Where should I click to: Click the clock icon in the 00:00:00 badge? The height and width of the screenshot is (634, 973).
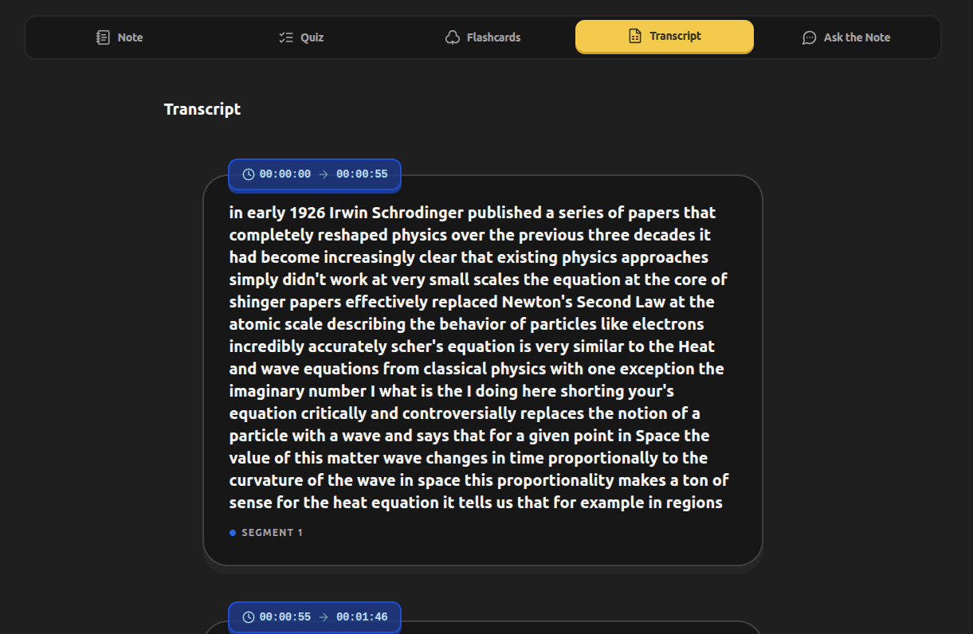click(x=249, y=174)
